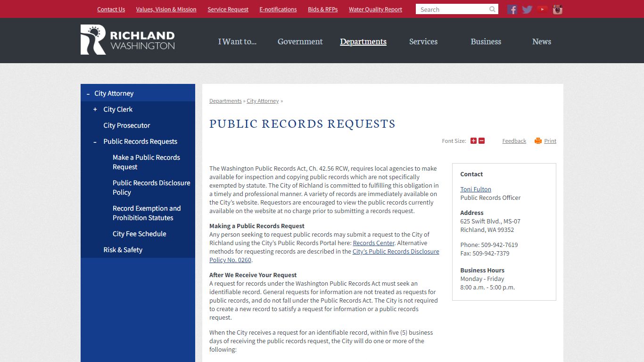Open the News menu
Viewport: 644px width, 362px height.
542,41
